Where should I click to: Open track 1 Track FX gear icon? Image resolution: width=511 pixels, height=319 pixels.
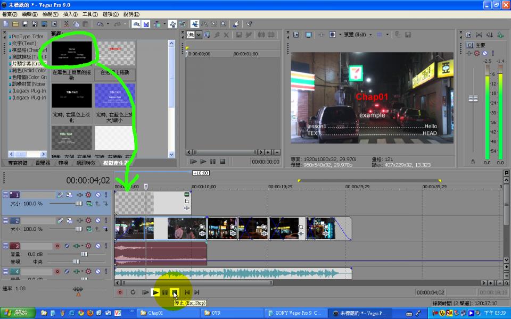[88, 195]
